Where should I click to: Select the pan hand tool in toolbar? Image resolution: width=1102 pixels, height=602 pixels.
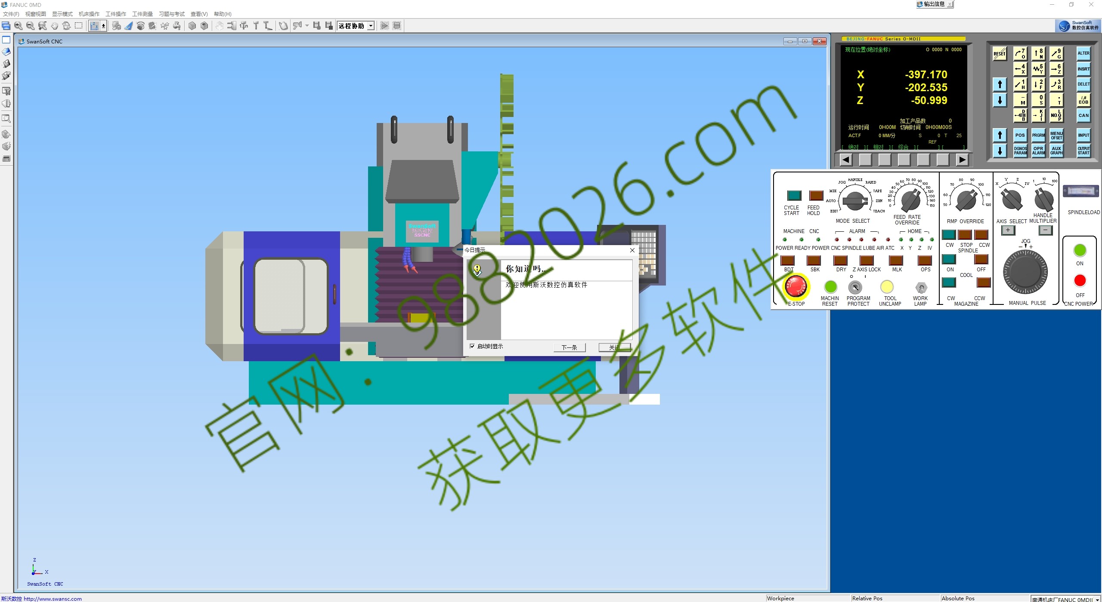tap(54, 26)
